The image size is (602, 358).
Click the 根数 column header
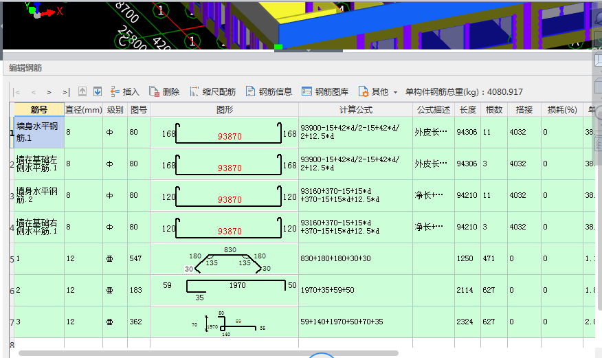[493, 110]
